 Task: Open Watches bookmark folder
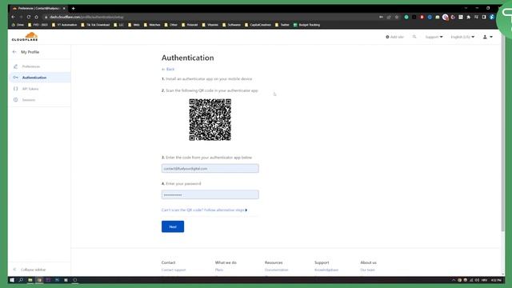[152, 25]
